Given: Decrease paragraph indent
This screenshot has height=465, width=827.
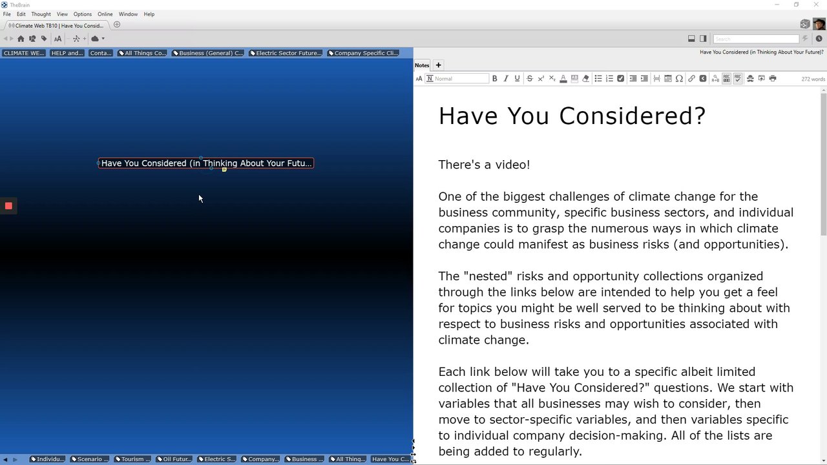Looking at the screenshot, I should tap(633, 79).
